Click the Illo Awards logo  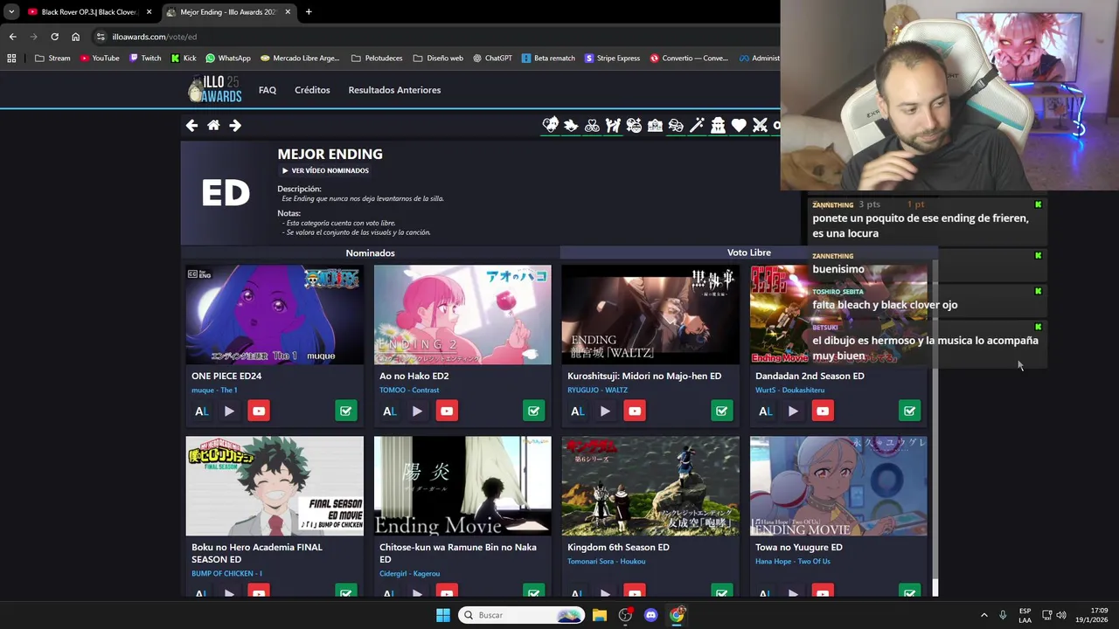tap(215, 90)
